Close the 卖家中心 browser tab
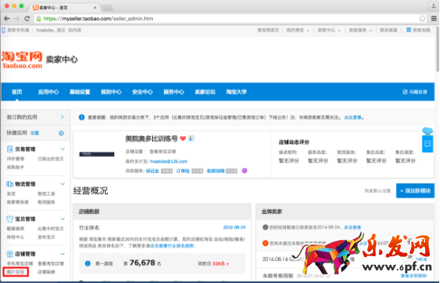This screenshot has height=283, width=440. point(95,8)
